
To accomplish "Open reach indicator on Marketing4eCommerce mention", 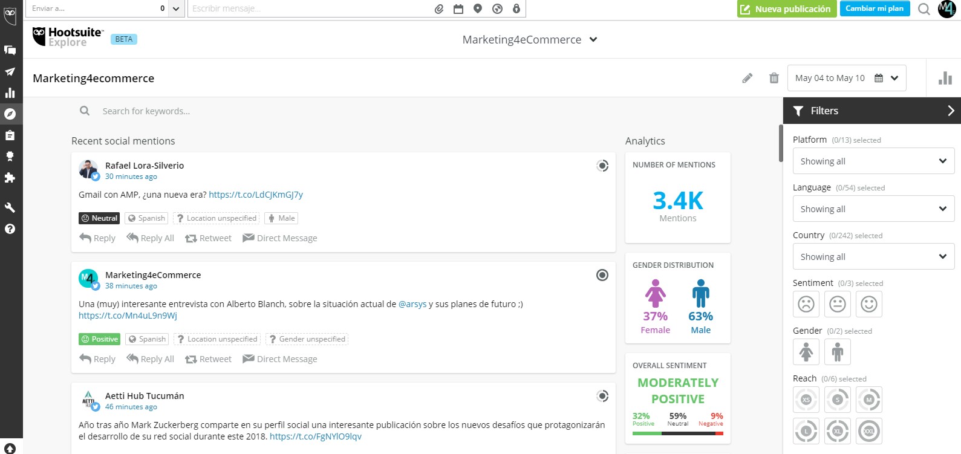I will (x=602, y=275).
